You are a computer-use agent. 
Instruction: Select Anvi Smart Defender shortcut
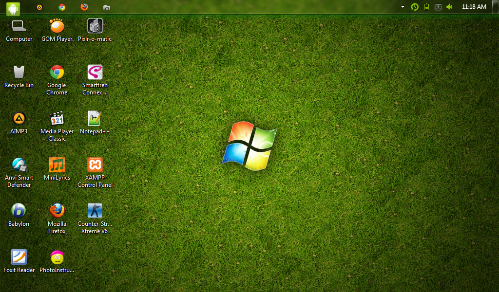tap(19, 173)
